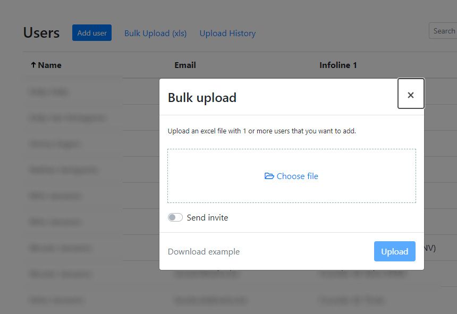The image size is (457, 314).
Task: Click the Download example link
Action: (204, 251)
